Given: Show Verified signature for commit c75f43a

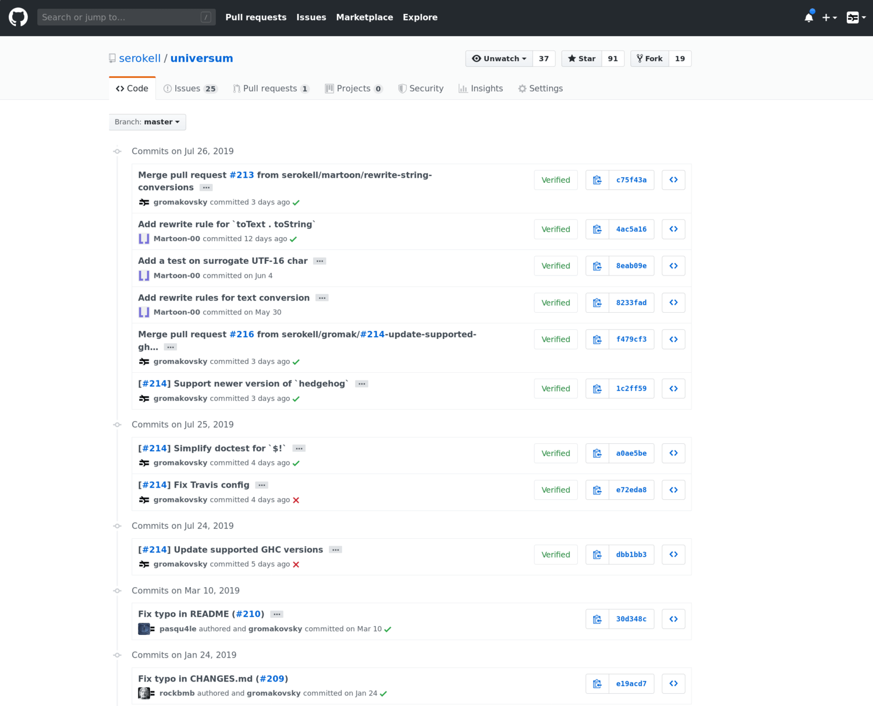Looking at the screenshot, I should [556, 180].
